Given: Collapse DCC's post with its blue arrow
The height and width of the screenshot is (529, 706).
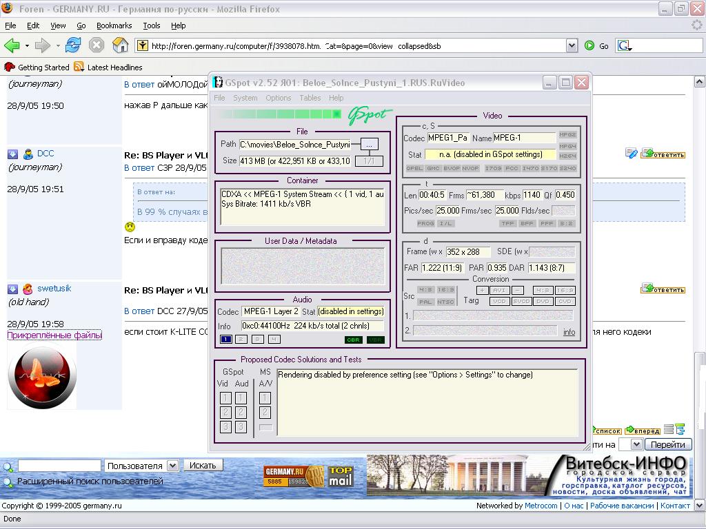Looking at the screenshot, I should pyautogui.click(x=12, y=154).
